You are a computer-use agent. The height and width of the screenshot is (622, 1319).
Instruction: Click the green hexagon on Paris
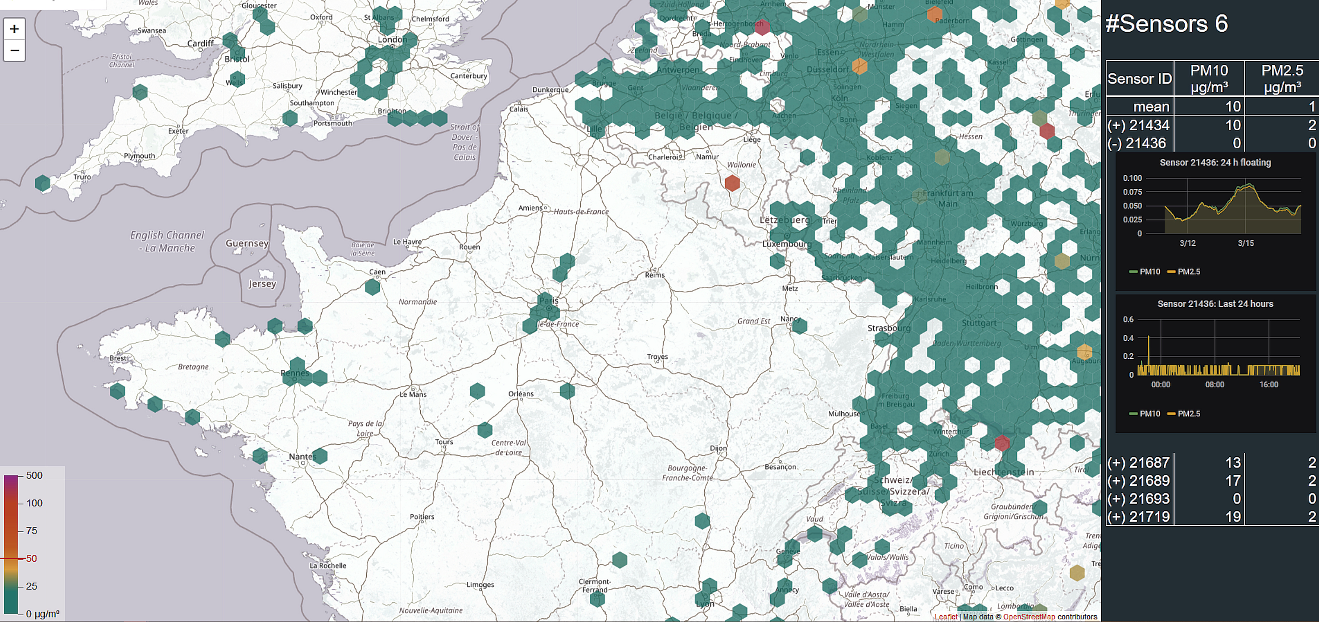(545, 300)
